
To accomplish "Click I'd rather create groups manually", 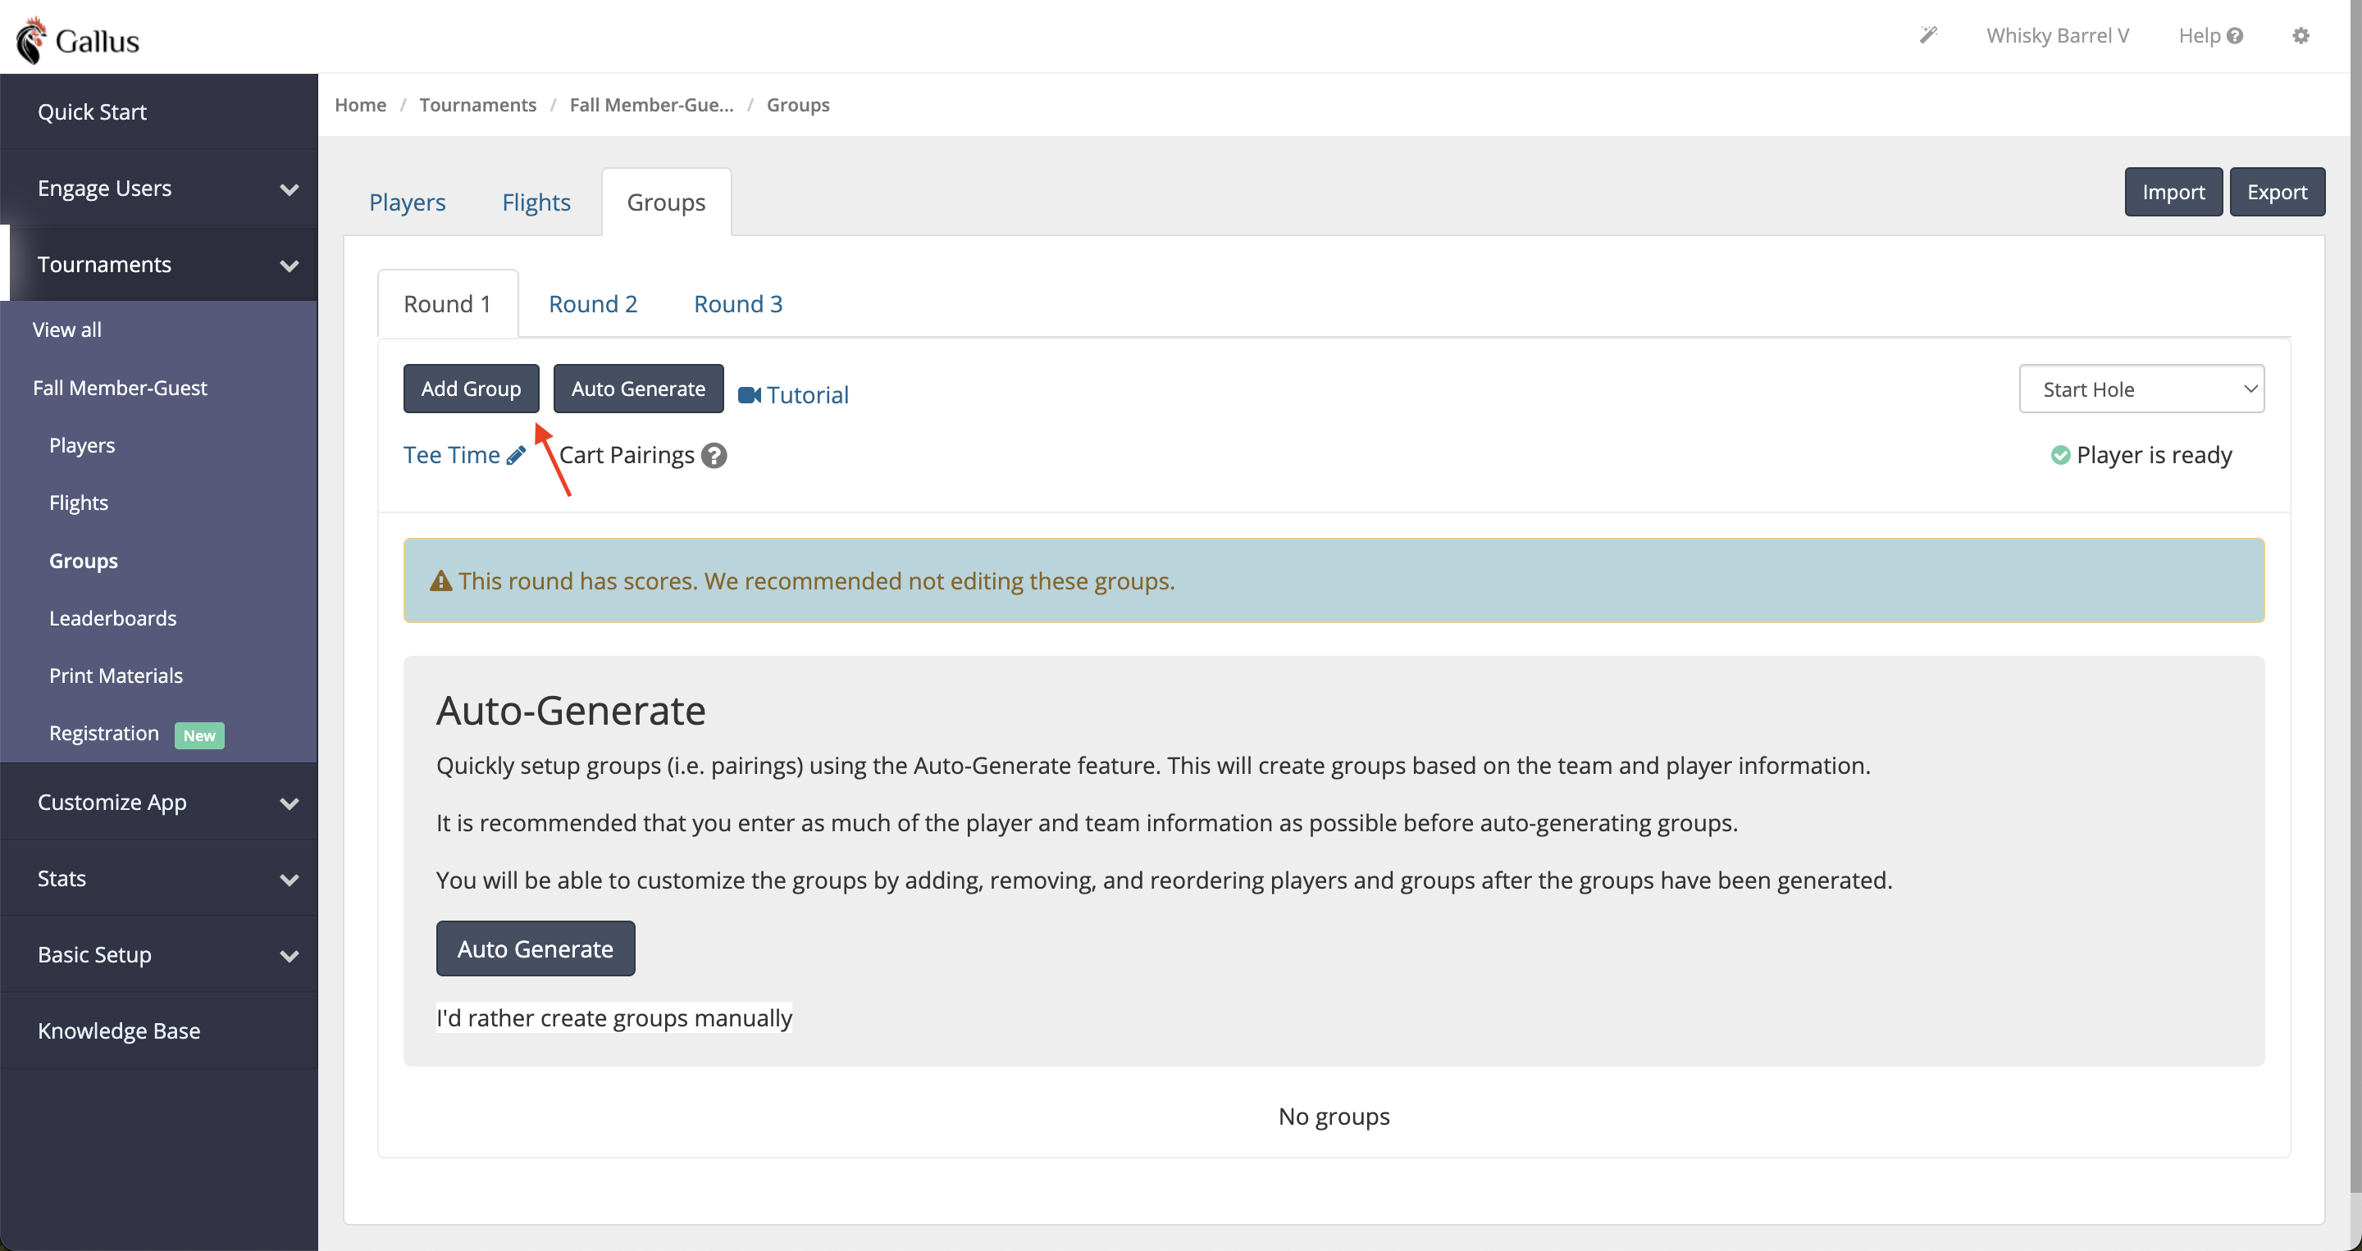I will (x=613, y=1018).
